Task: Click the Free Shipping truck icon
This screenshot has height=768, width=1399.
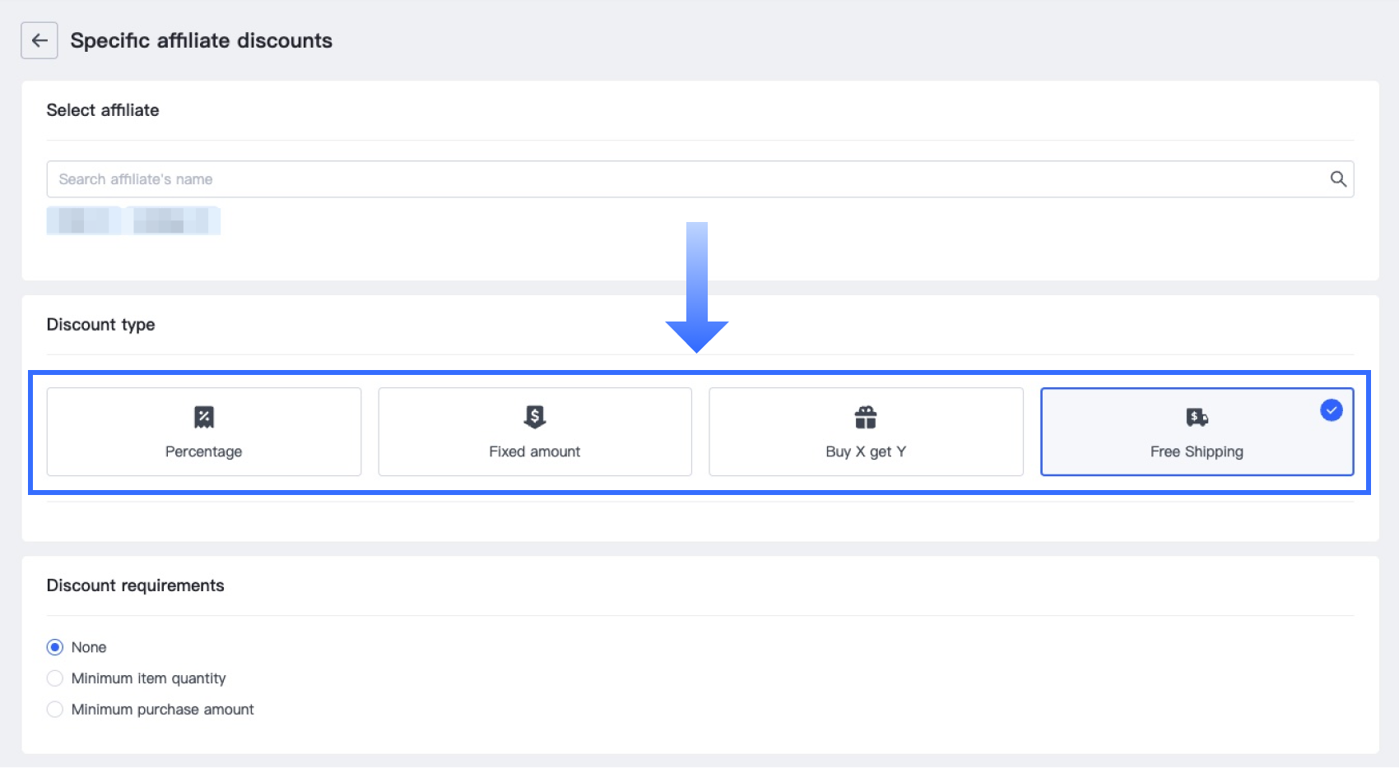Action: (x=1197, y=417)
